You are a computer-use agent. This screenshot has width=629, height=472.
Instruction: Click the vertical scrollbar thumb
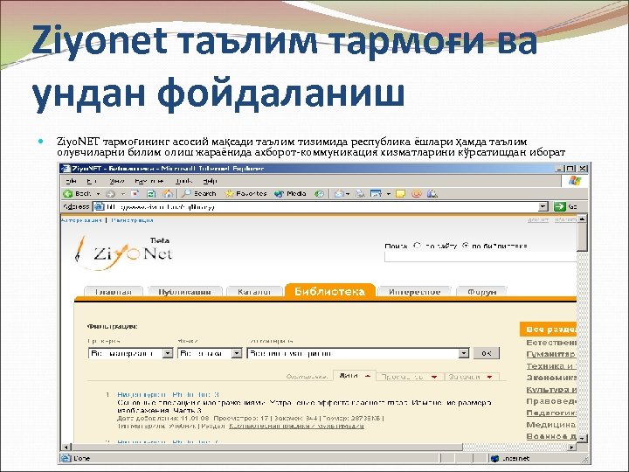[x=582, y=238]
